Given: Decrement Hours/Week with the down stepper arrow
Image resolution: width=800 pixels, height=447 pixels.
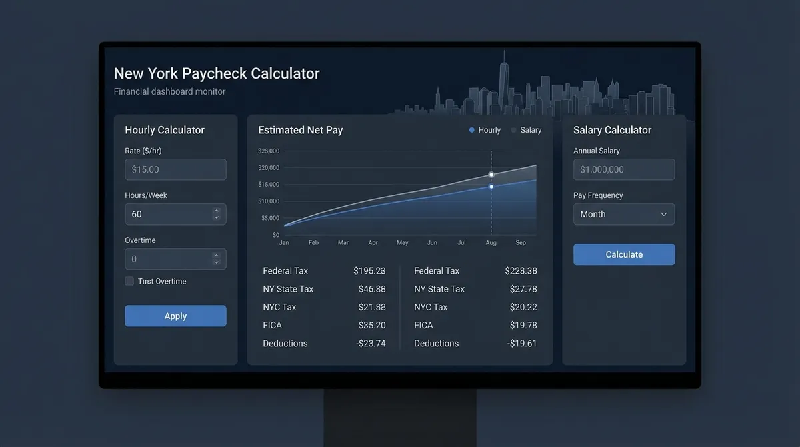Looking at the screenshot, I should click(x=216, y=217).
